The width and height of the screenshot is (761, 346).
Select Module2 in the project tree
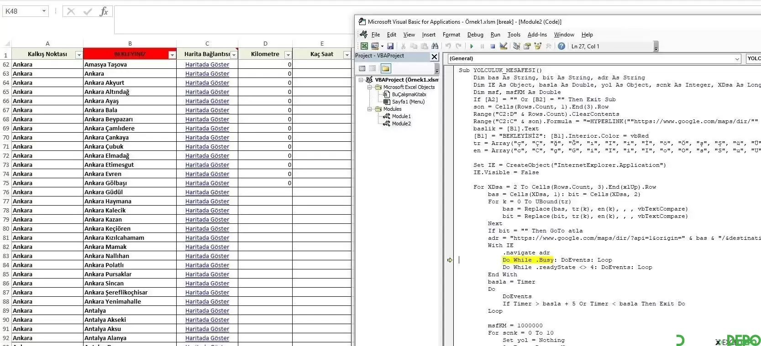point(401,124)
